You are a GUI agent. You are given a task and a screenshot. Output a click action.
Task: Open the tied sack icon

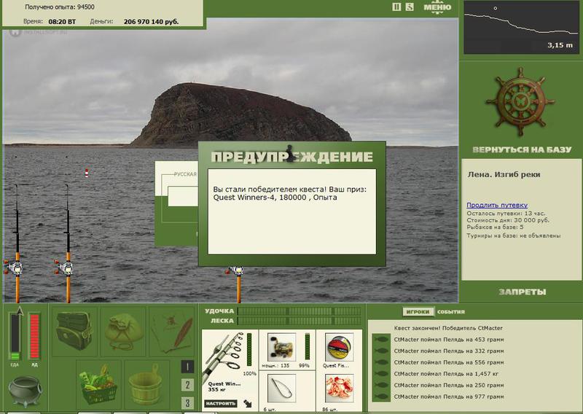tap(123, 331)
